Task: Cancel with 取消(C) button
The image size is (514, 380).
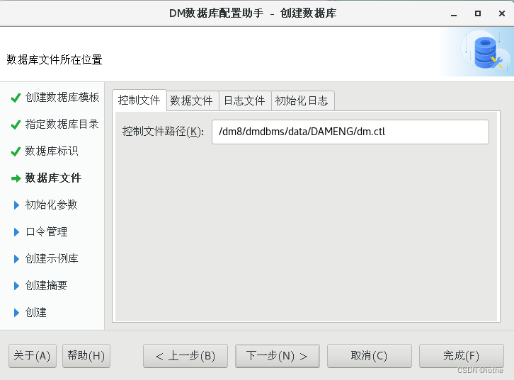Action: point(370,356)
